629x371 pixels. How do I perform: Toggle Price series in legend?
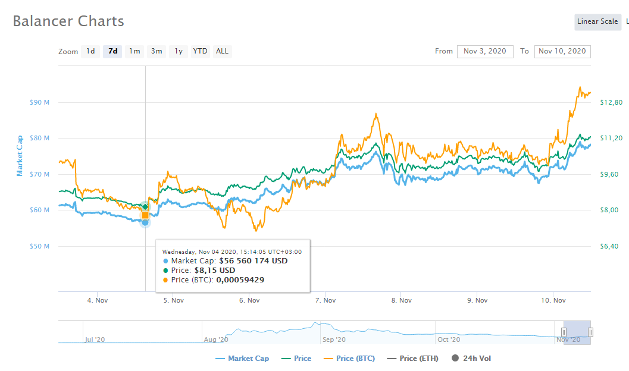point(296,359)
